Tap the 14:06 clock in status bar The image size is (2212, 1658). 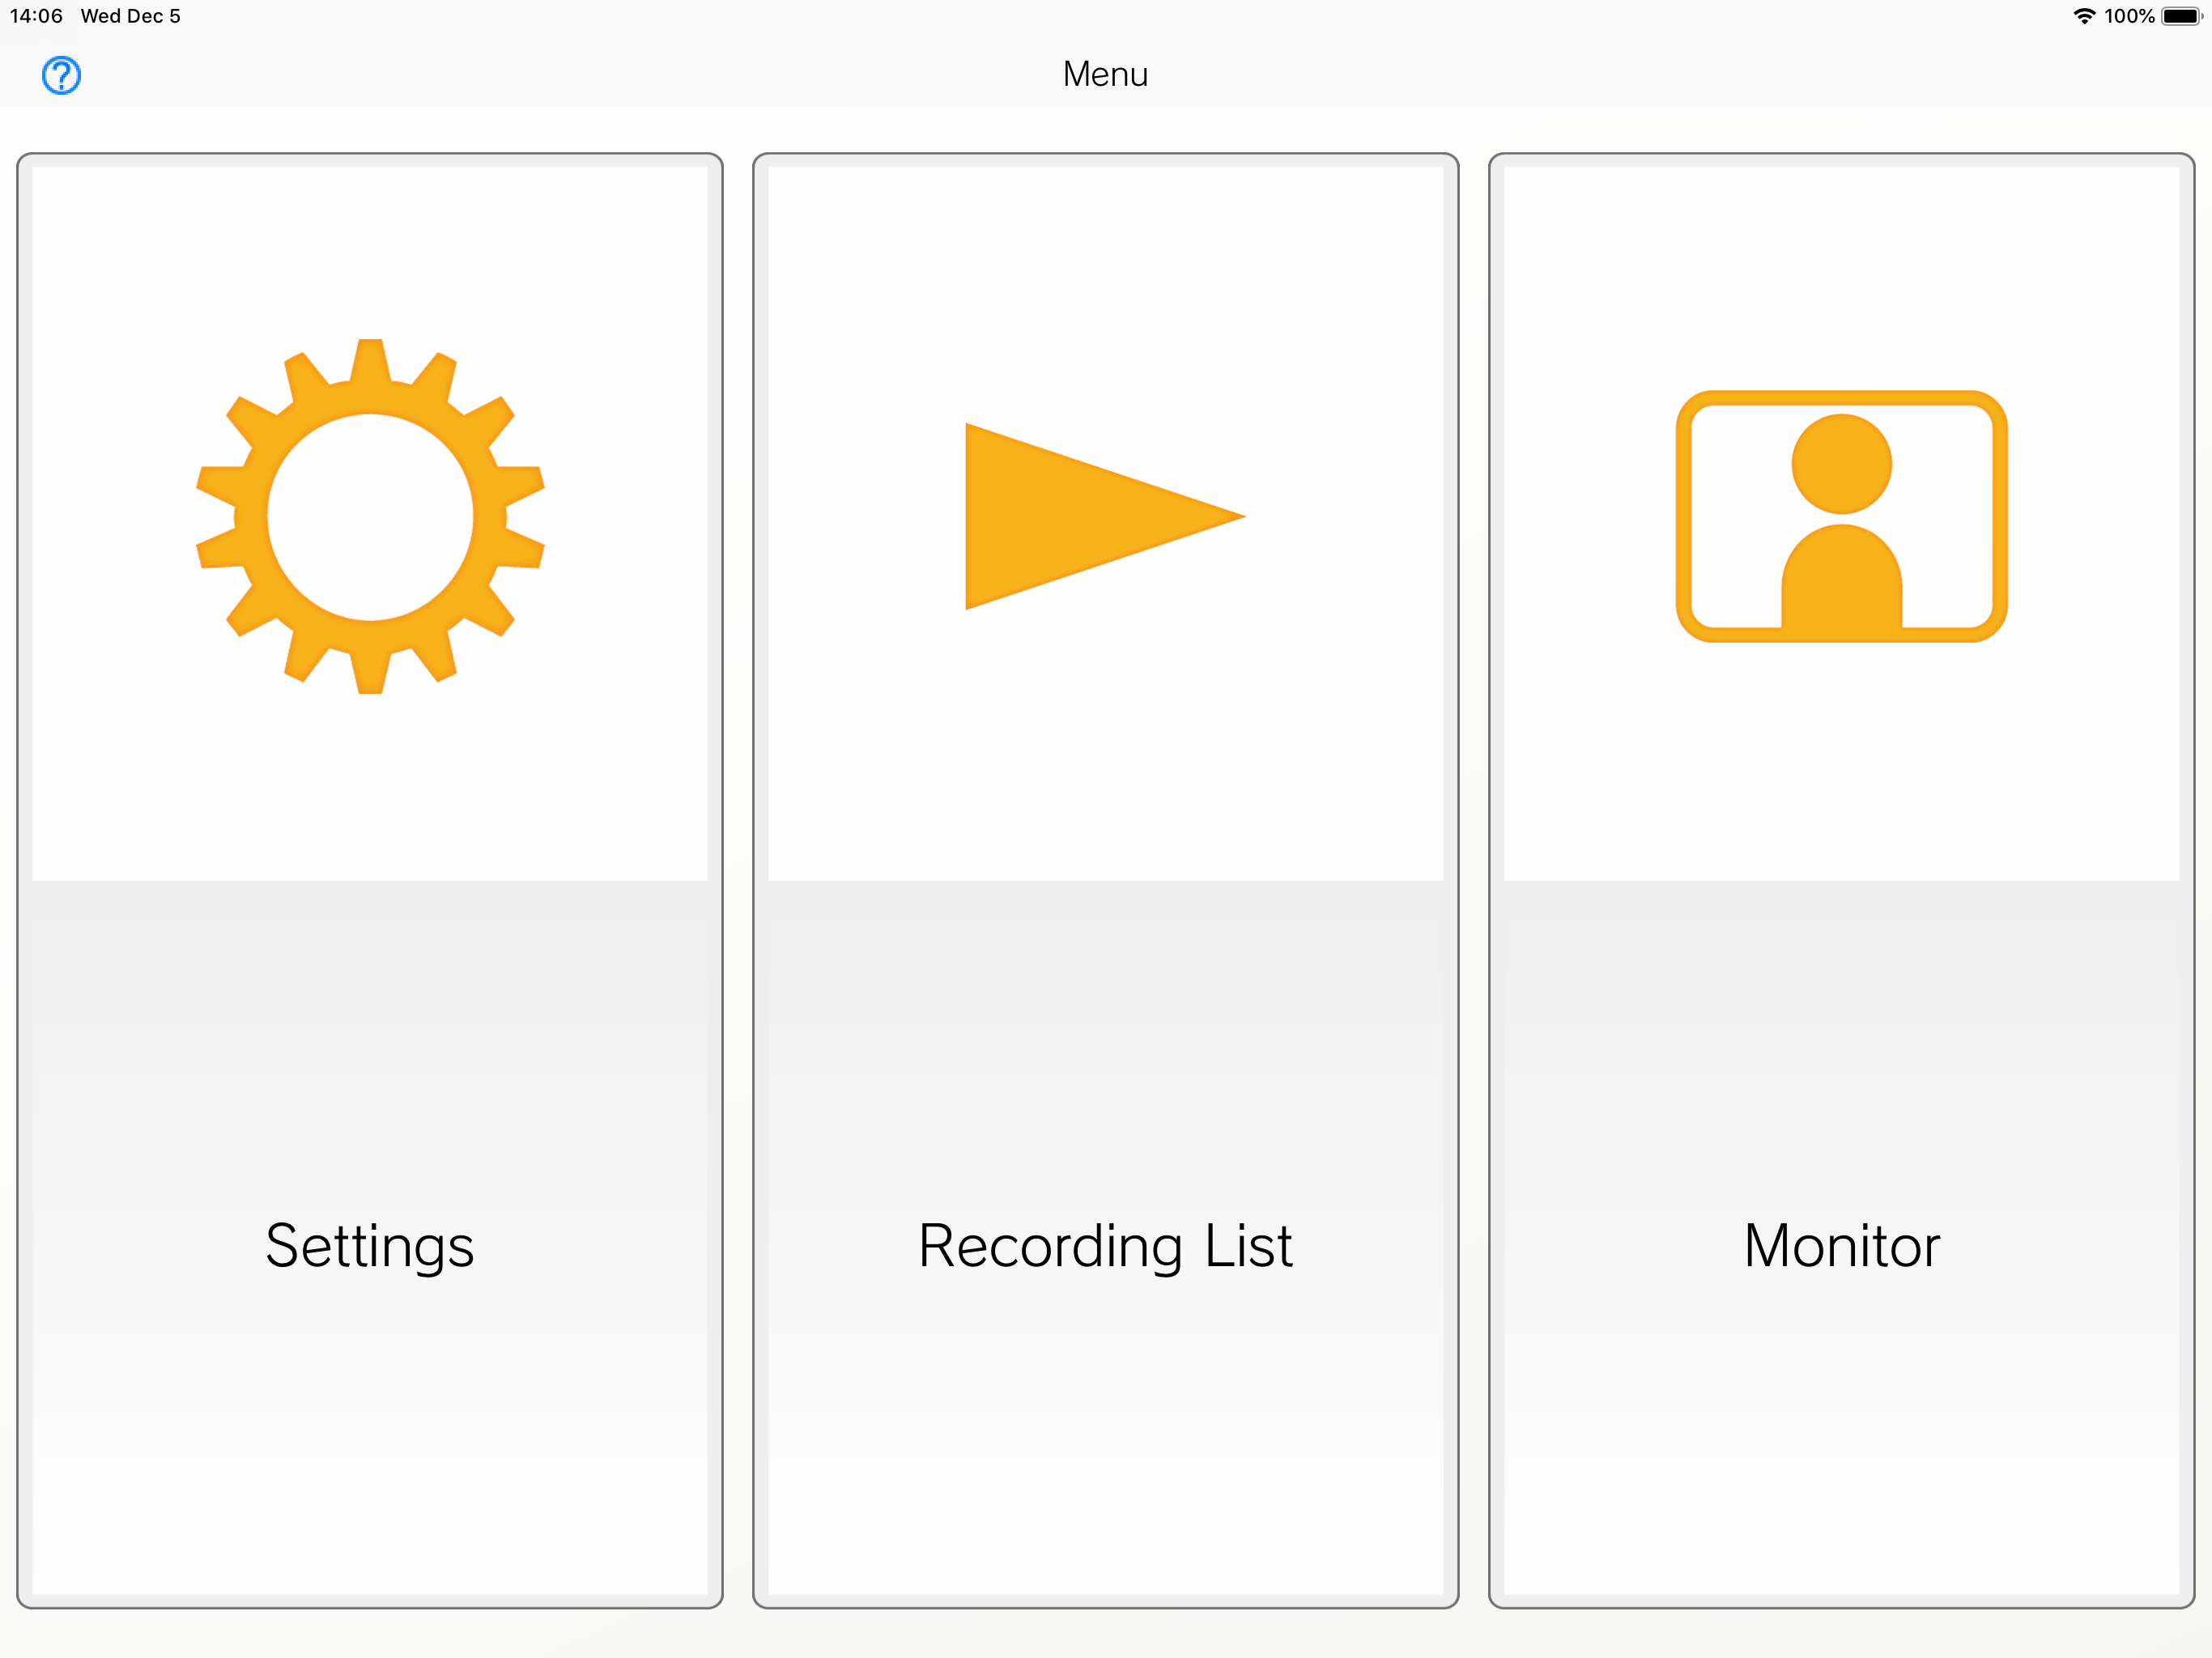coord(36,16)
